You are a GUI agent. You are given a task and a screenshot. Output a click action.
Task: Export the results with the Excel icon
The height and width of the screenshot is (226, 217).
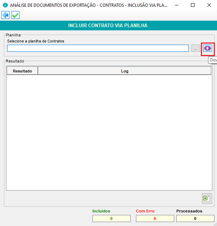207,198
